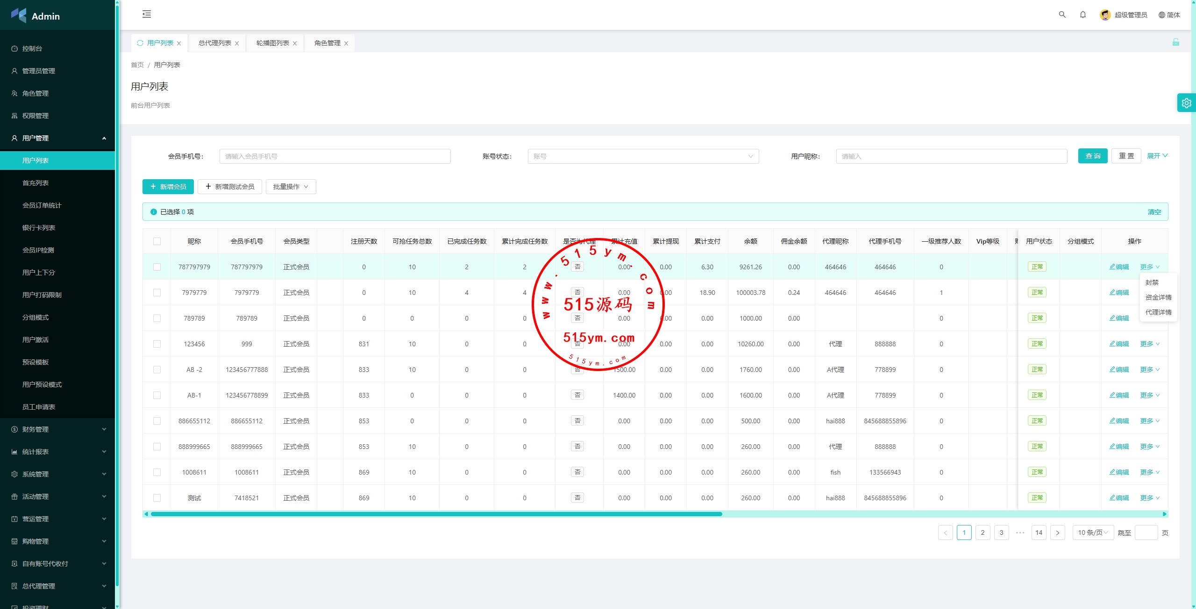Select the checkbox for user 测试
This screenshot has height=609, width=1196.
157,498
